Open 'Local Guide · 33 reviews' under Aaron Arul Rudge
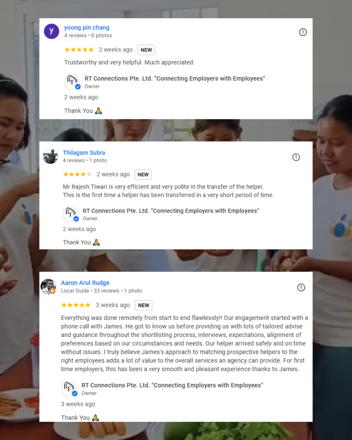352x440 pixels. coord(90,291)
